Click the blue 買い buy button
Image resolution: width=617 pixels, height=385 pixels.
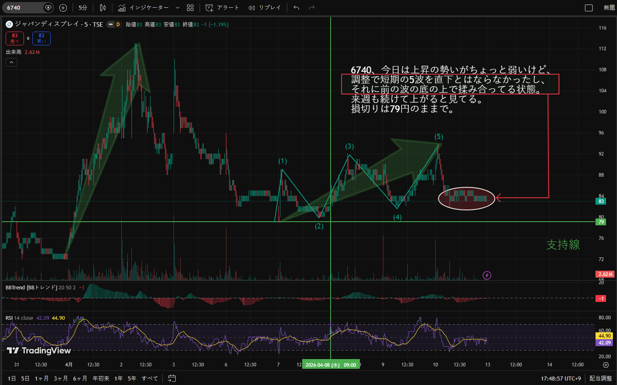(41, 38)
